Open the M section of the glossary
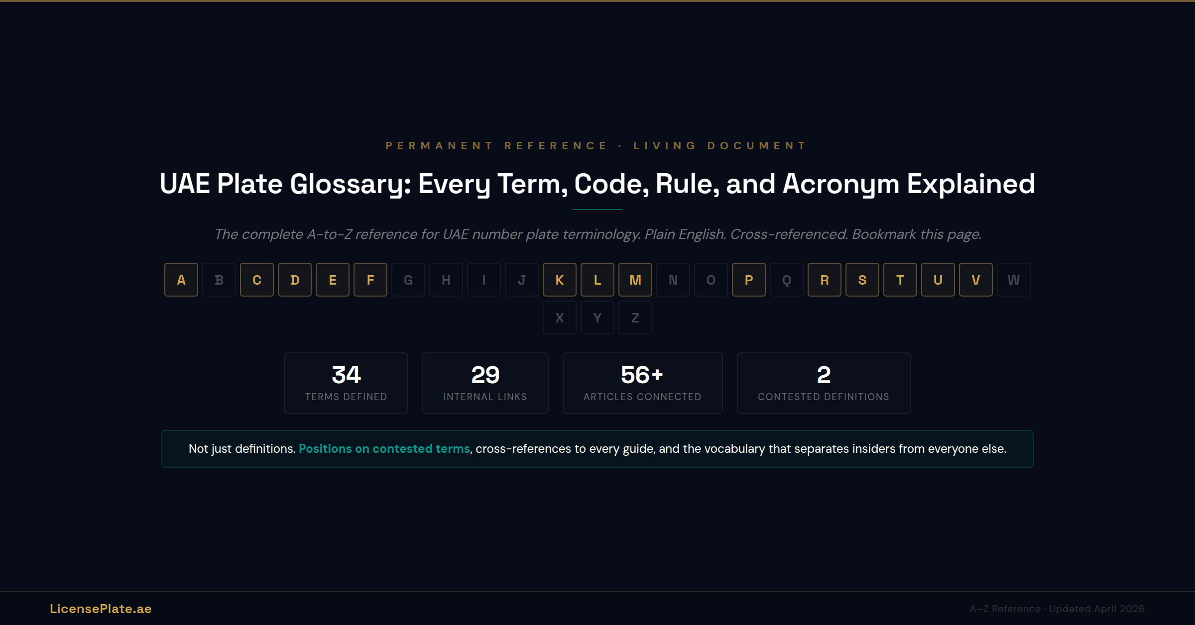This screenshot has width=1195, height=625. pos(635,280)
